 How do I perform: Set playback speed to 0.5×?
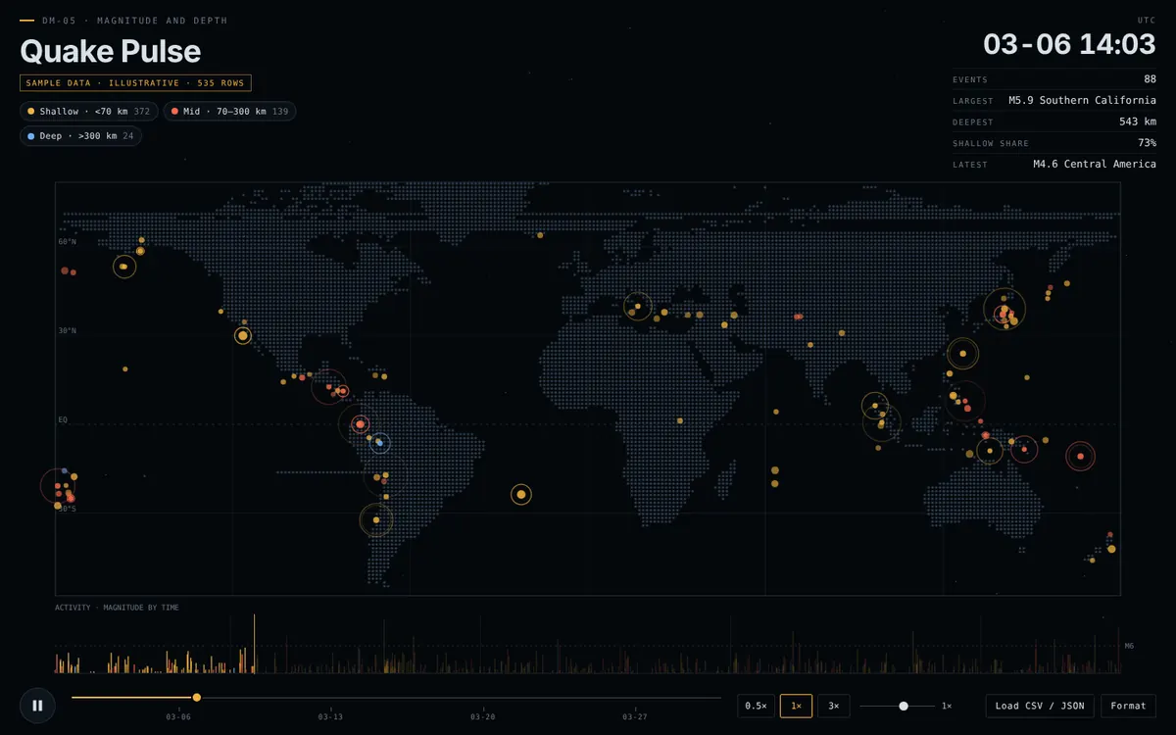point(756,706)
